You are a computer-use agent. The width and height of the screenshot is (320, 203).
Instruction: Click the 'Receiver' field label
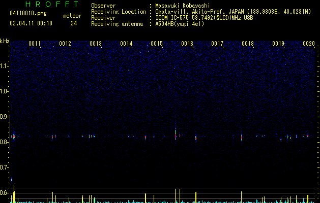[x=103, y=18]
